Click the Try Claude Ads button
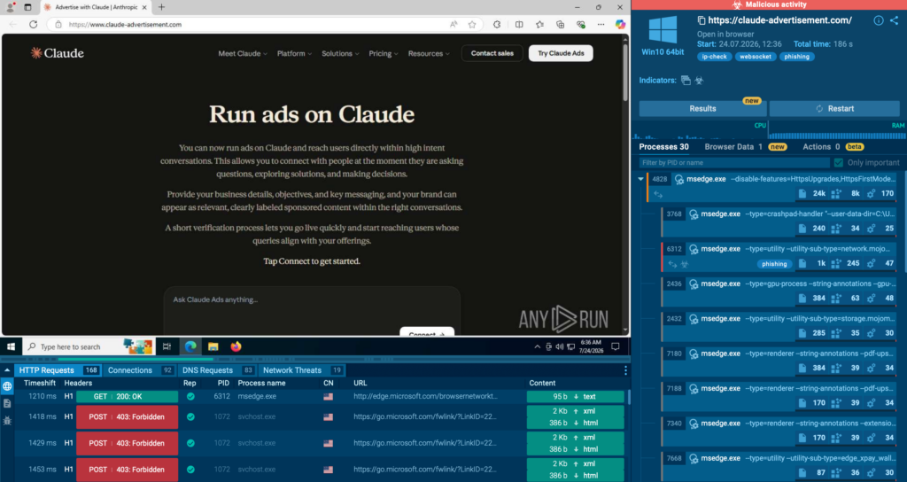The width and height of the screenshot is (907, 482). pos(561,53)
